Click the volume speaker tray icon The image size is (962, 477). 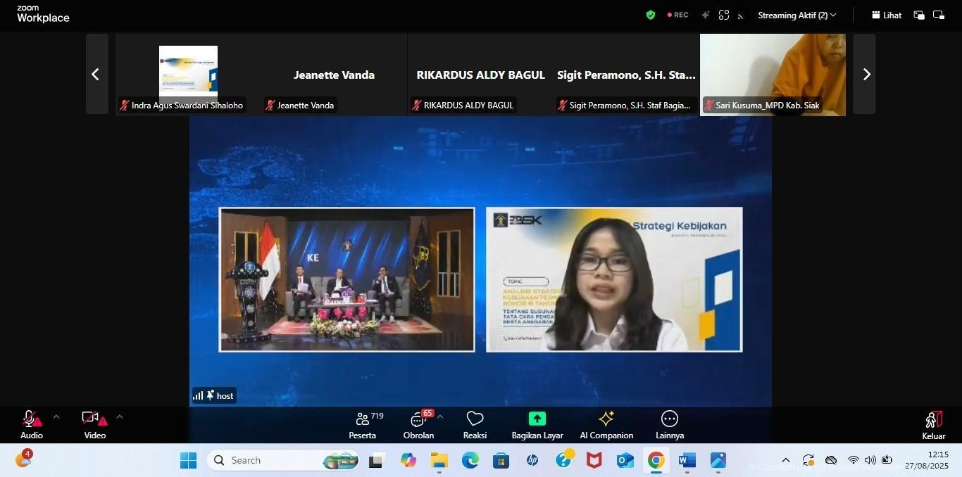coord(870,460)
